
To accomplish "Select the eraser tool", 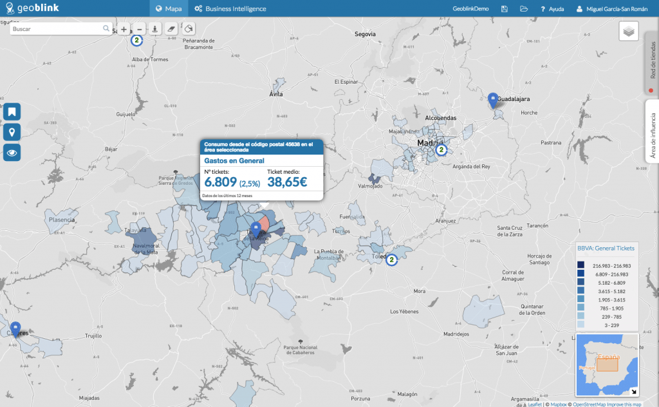I will click(171, 29).
